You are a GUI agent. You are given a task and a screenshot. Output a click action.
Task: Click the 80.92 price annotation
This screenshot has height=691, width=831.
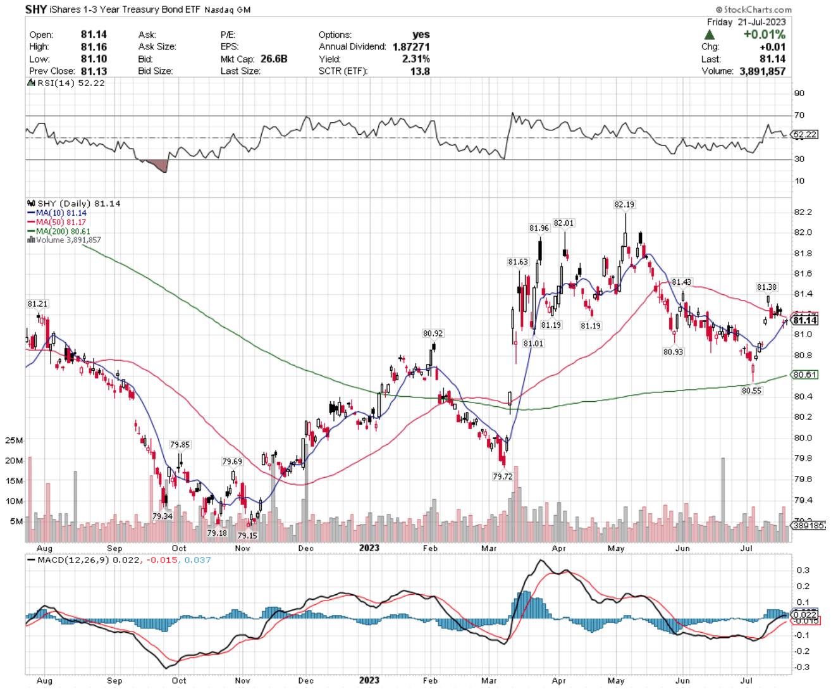coord(433,333)
